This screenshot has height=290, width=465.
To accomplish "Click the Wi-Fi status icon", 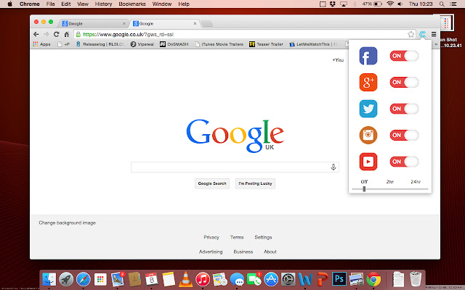I will [x=390, y=4].
